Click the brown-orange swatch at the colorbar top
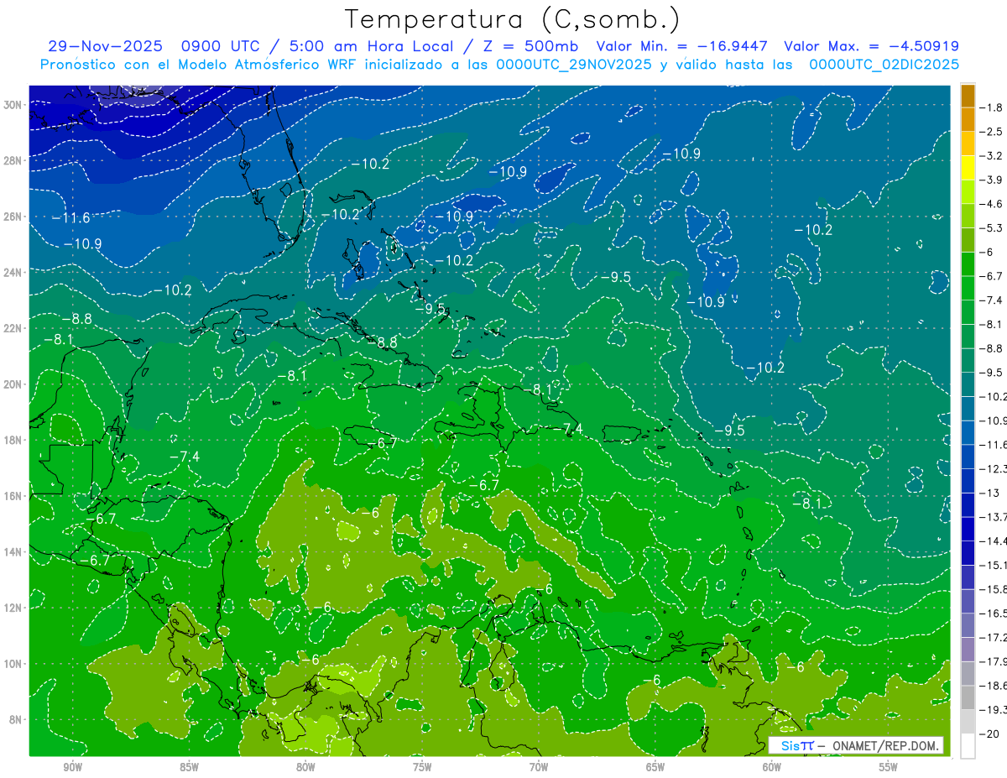1007x778 pixels. [x=968, y=96]
